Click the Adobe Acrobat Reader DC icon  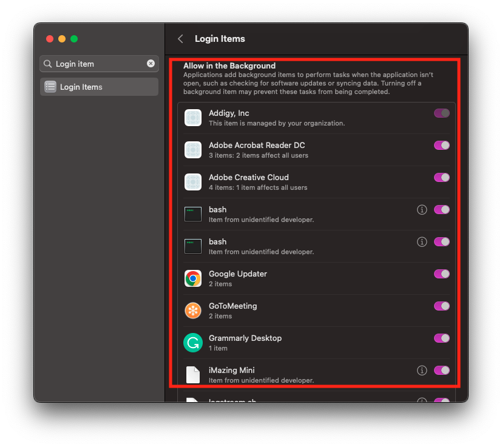tap(193, 150)
